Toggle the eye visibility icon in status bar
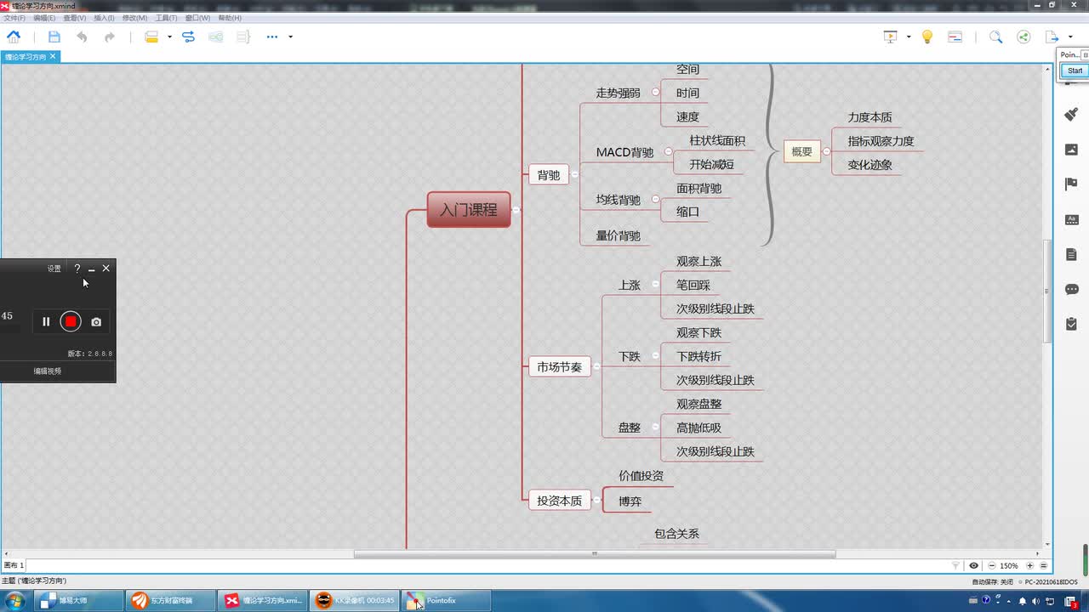 (973, 565)
